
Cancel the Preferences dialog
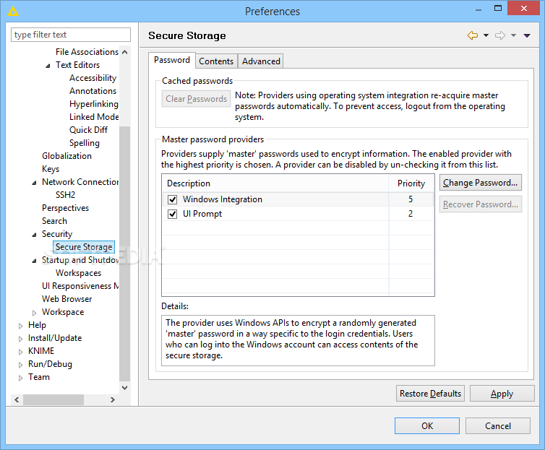tap(498, 425)
